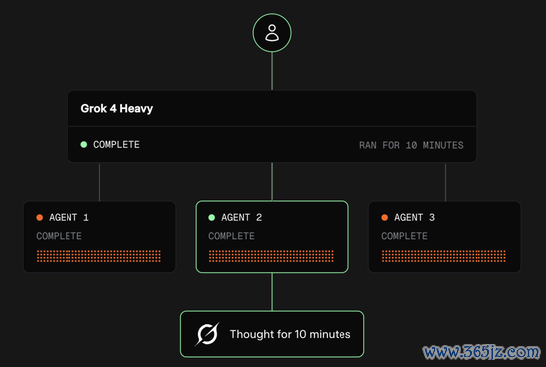546x367 pixels.
Task: Open the Thought for 10 minutes box
Action: (272, 334)
